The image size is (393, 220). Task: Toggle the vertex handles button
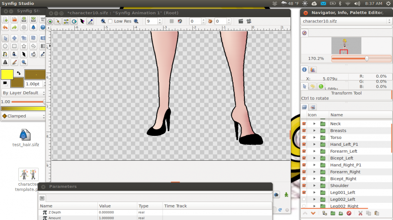coord(58,21)
